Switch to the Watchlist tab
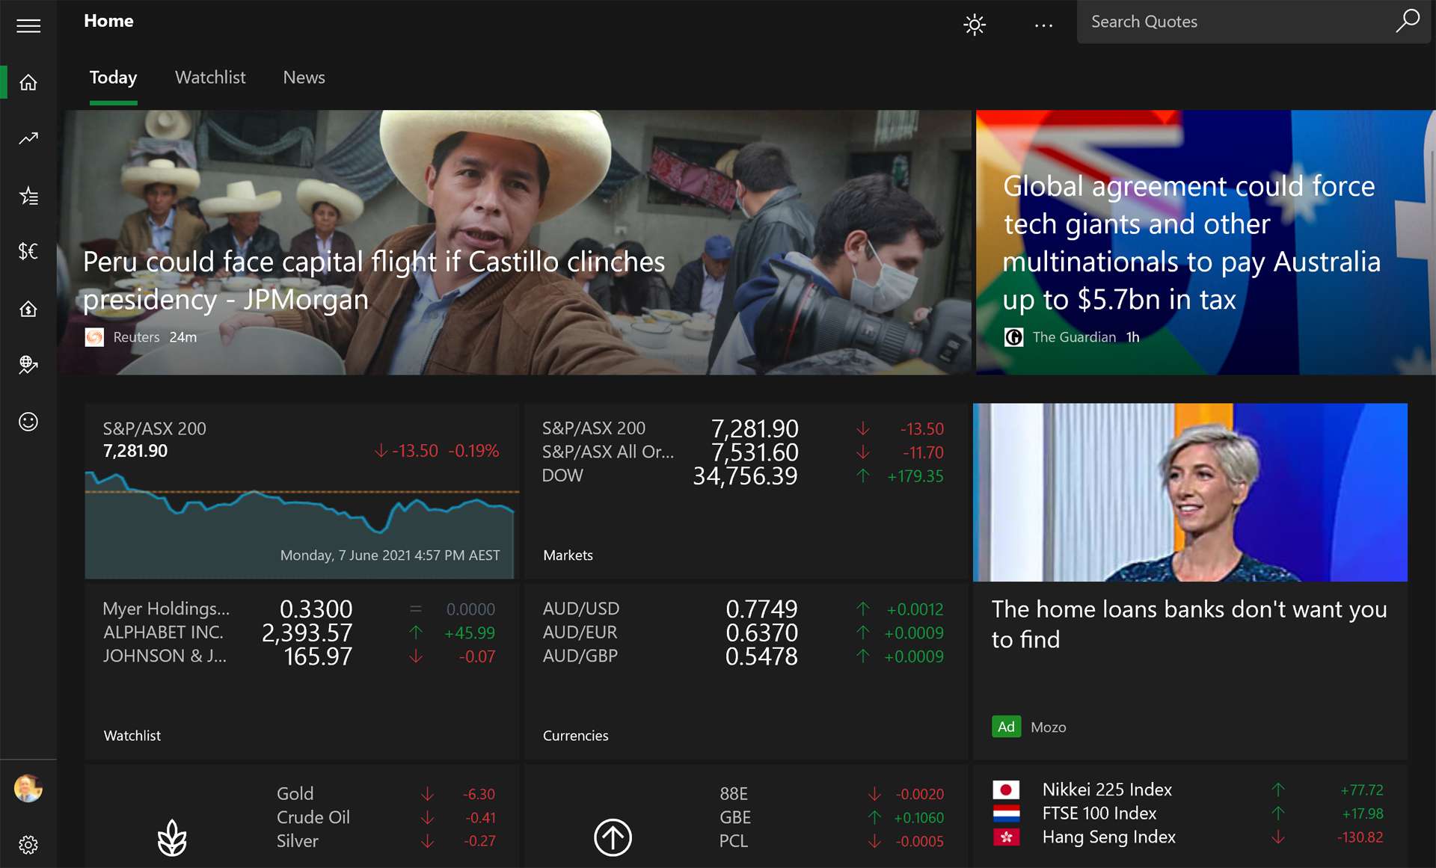Image resolution: width=1436 pixels, height=868 pixels. click(210, 78)
